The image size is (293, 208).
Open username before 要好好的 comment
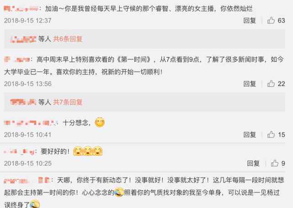click(x=19, y=151)
